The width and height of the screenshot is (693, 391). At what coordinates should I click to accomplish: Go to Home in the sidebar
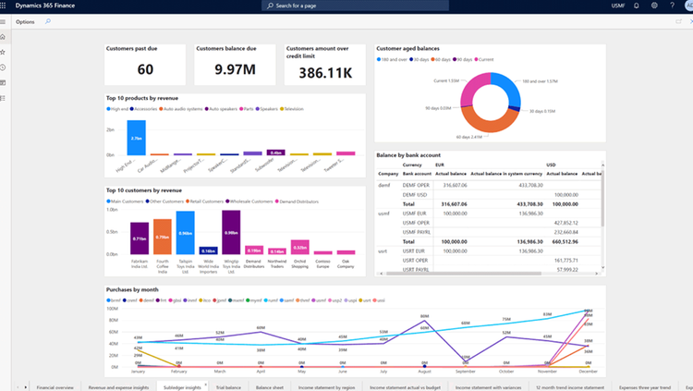[x=3, y=37]
